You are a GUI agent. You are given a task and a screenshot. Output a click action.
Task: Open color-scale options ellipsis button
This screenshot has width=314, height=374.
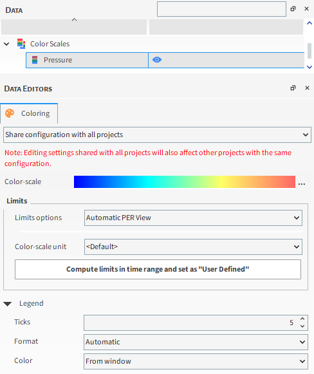pyautogui.click(x=302, y=184)
